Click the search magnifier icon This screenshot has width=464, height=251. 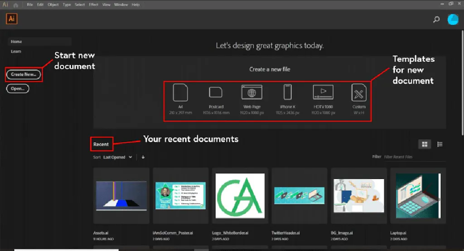click(436, 19)
